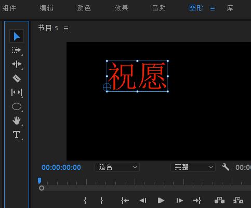Open the 适合 zoom level dropdown
Image resolution: width=251 pixels, height=208 pixels.
[117, 167]
